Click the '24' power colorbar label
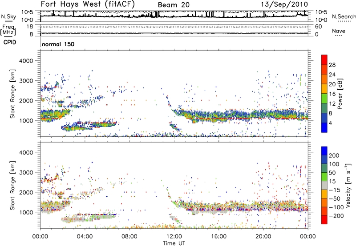Viewport: 356px width, 246px height. [332, 75]
